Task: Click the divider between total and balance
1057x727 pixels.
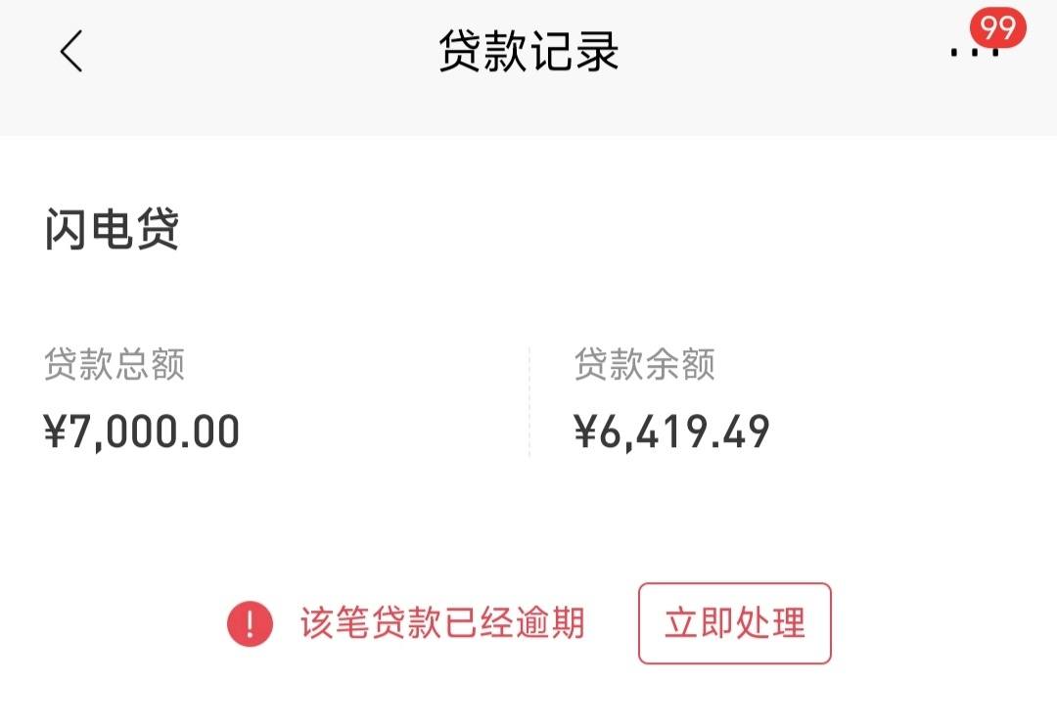Action: [529, 402]
